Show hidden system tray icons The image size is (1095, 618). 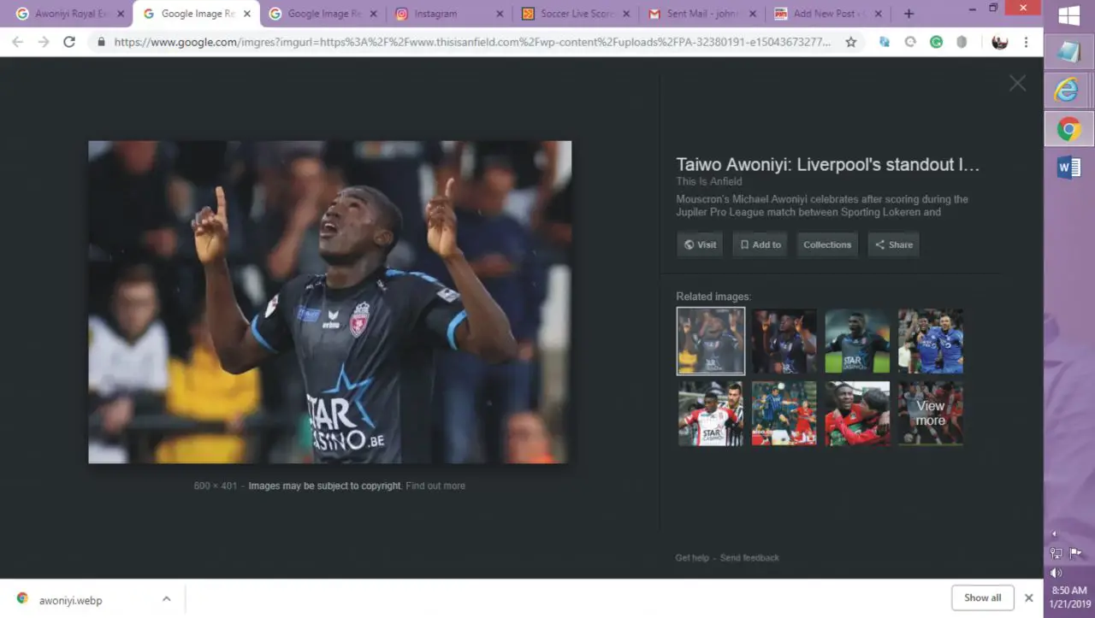click(x=1054, y=534)
